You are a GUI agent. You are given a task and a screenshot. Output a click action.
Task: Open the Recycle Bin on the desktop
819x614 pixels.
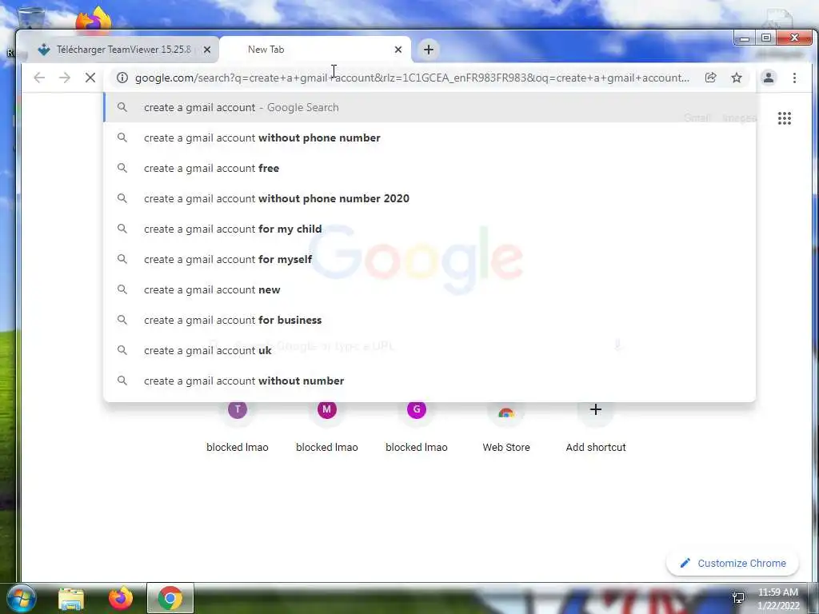31,18
